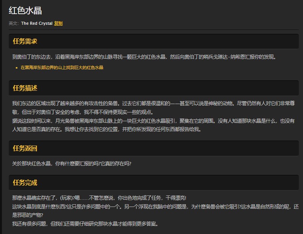Click the final line starting 我还有很多问题
Viewport: 303px width, 234px height.
(x=84, y=223)
